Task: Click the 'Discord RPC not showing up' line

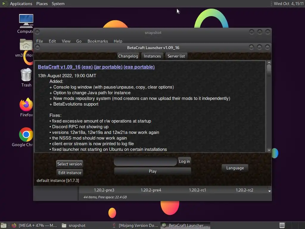Action: [79, 127]
